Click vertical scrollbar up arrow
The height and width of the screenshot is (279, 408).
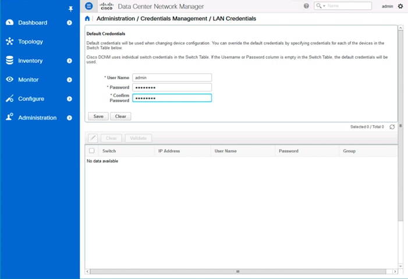coord(400,27)
